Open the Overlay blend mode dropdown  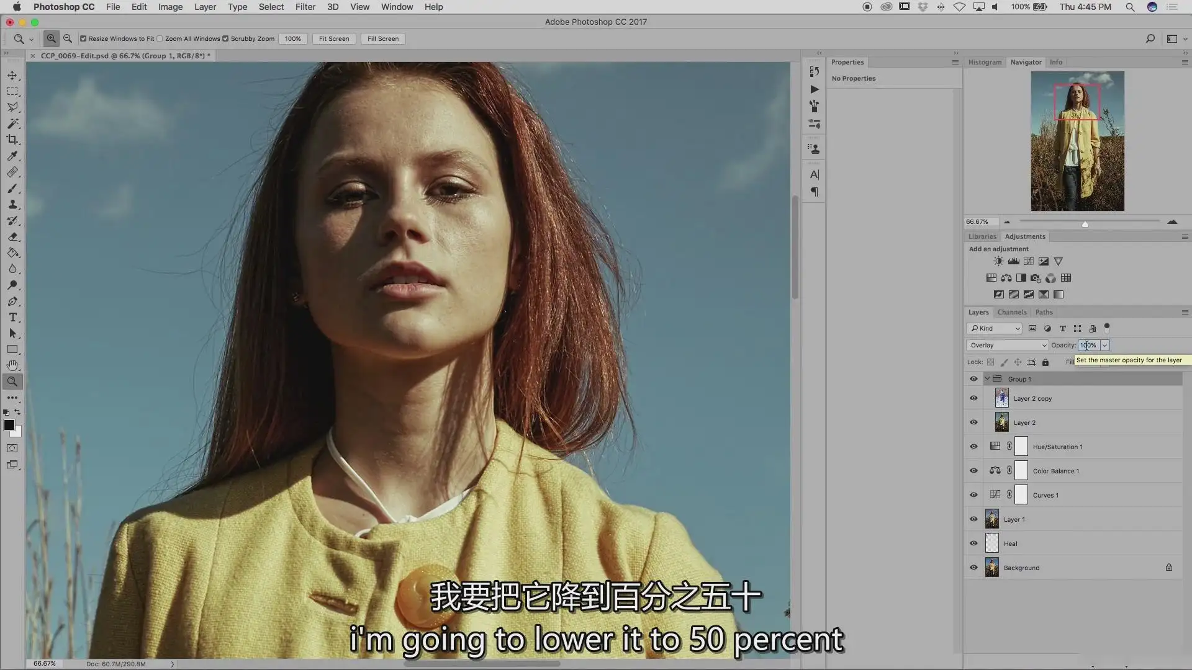pyautogui.click(x=1007, y=345)
